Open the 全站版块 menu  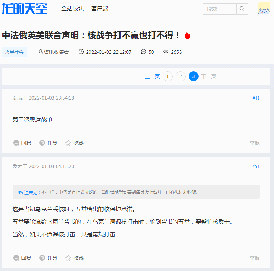point(72,9)
